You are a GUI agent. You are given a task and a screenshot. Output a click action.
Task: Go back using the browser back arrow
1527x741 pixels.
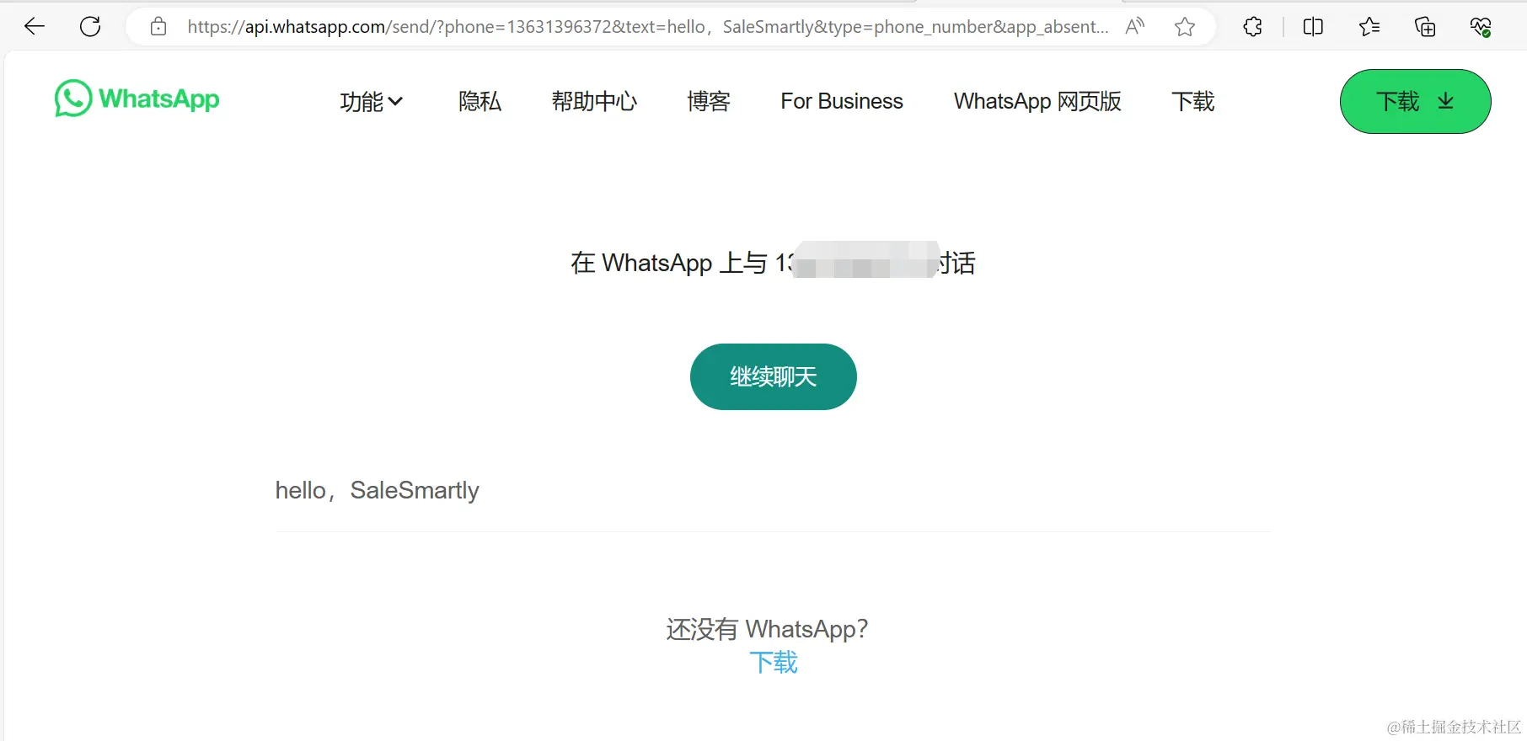point(35,27)
